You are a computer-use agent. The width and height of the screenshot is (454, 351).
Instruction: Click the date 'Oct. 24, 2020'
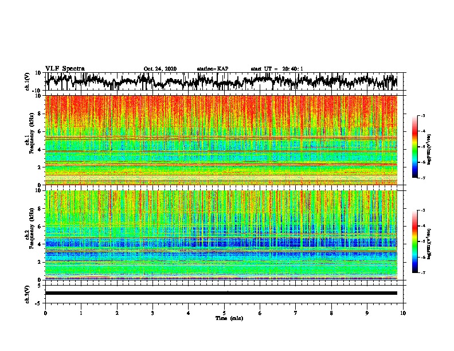tap(160, 69)
